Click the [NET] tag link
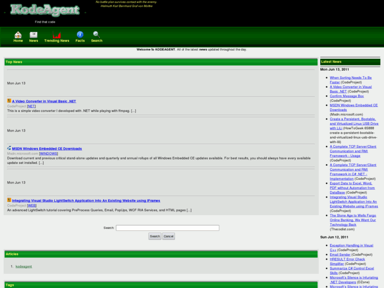The height and width of the screenshot is (288, 384). point(31,106)
